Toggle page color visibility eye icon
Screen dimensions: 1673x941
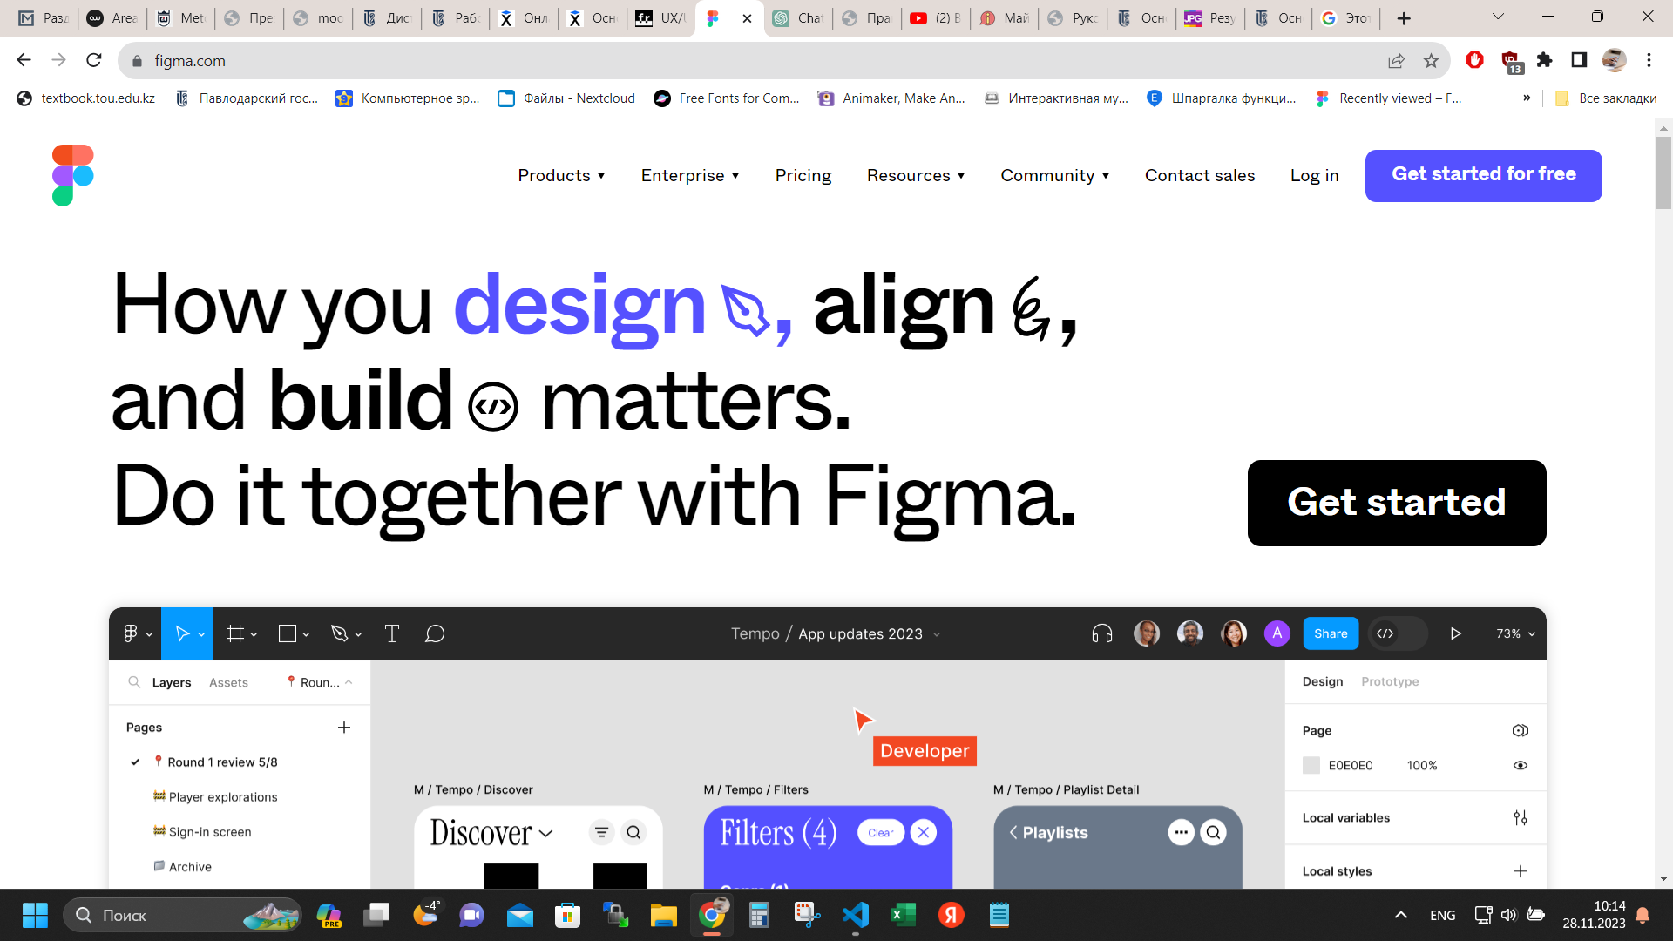pos(1520,765)
